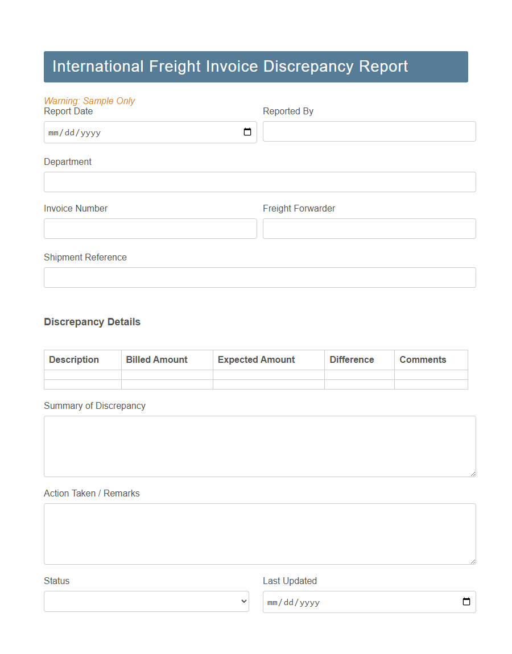
Task: Click the Invoice Number field
Action: [x=150, y=229]
